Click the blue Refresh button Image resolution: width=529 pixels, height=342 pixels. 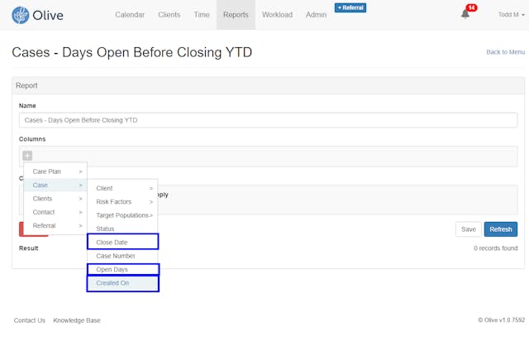501,229
